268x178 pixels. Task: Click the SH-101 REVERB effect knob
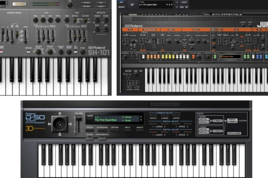click(x=106, y=20)
